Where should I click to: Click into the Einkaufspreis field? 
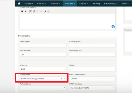[x=43, y=46]
